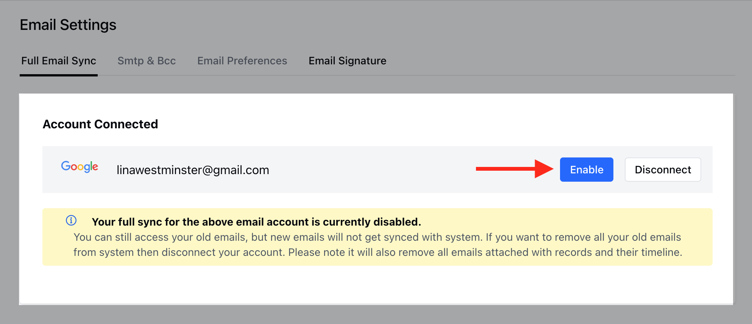Screen dimensions: 752x324
Task: Click the black underline beneath Full Email Sync
Action: [x=59, y=75]
